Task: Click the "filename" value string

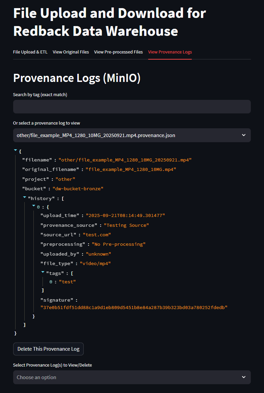Action: click(125, 160)
